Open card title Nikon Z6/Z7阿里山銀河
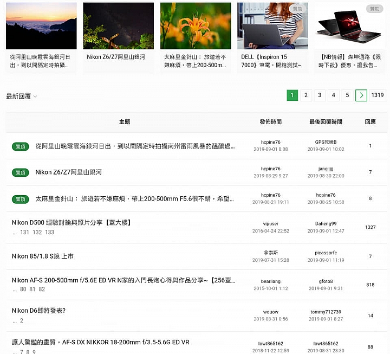This screenshot has height=354, width=390. pos(116,57)
